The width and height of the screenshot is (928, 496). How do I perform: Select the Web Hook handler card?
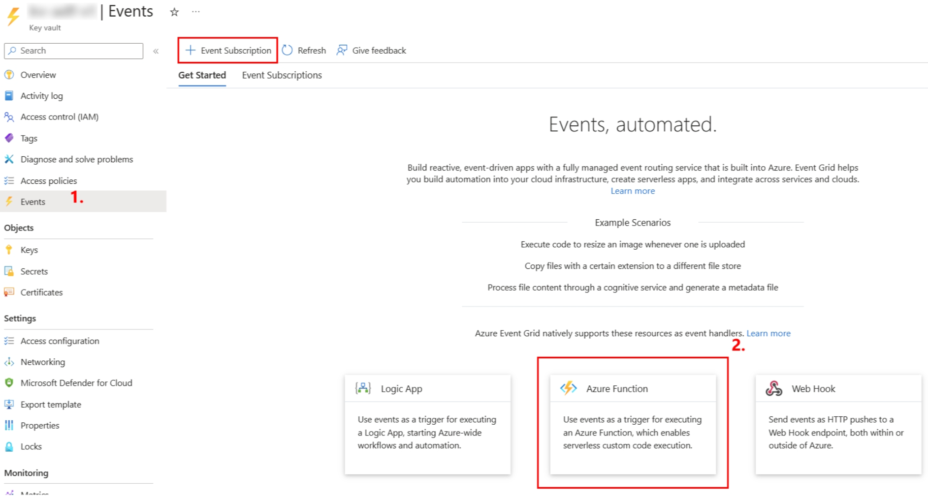click(838, 424)
